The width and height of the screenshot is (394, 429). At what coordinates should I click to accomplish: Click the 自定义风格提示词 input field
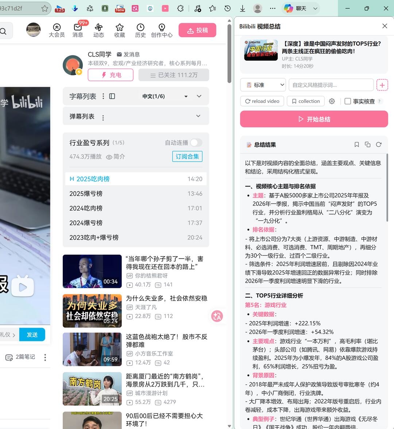click(x=331, y=85)
